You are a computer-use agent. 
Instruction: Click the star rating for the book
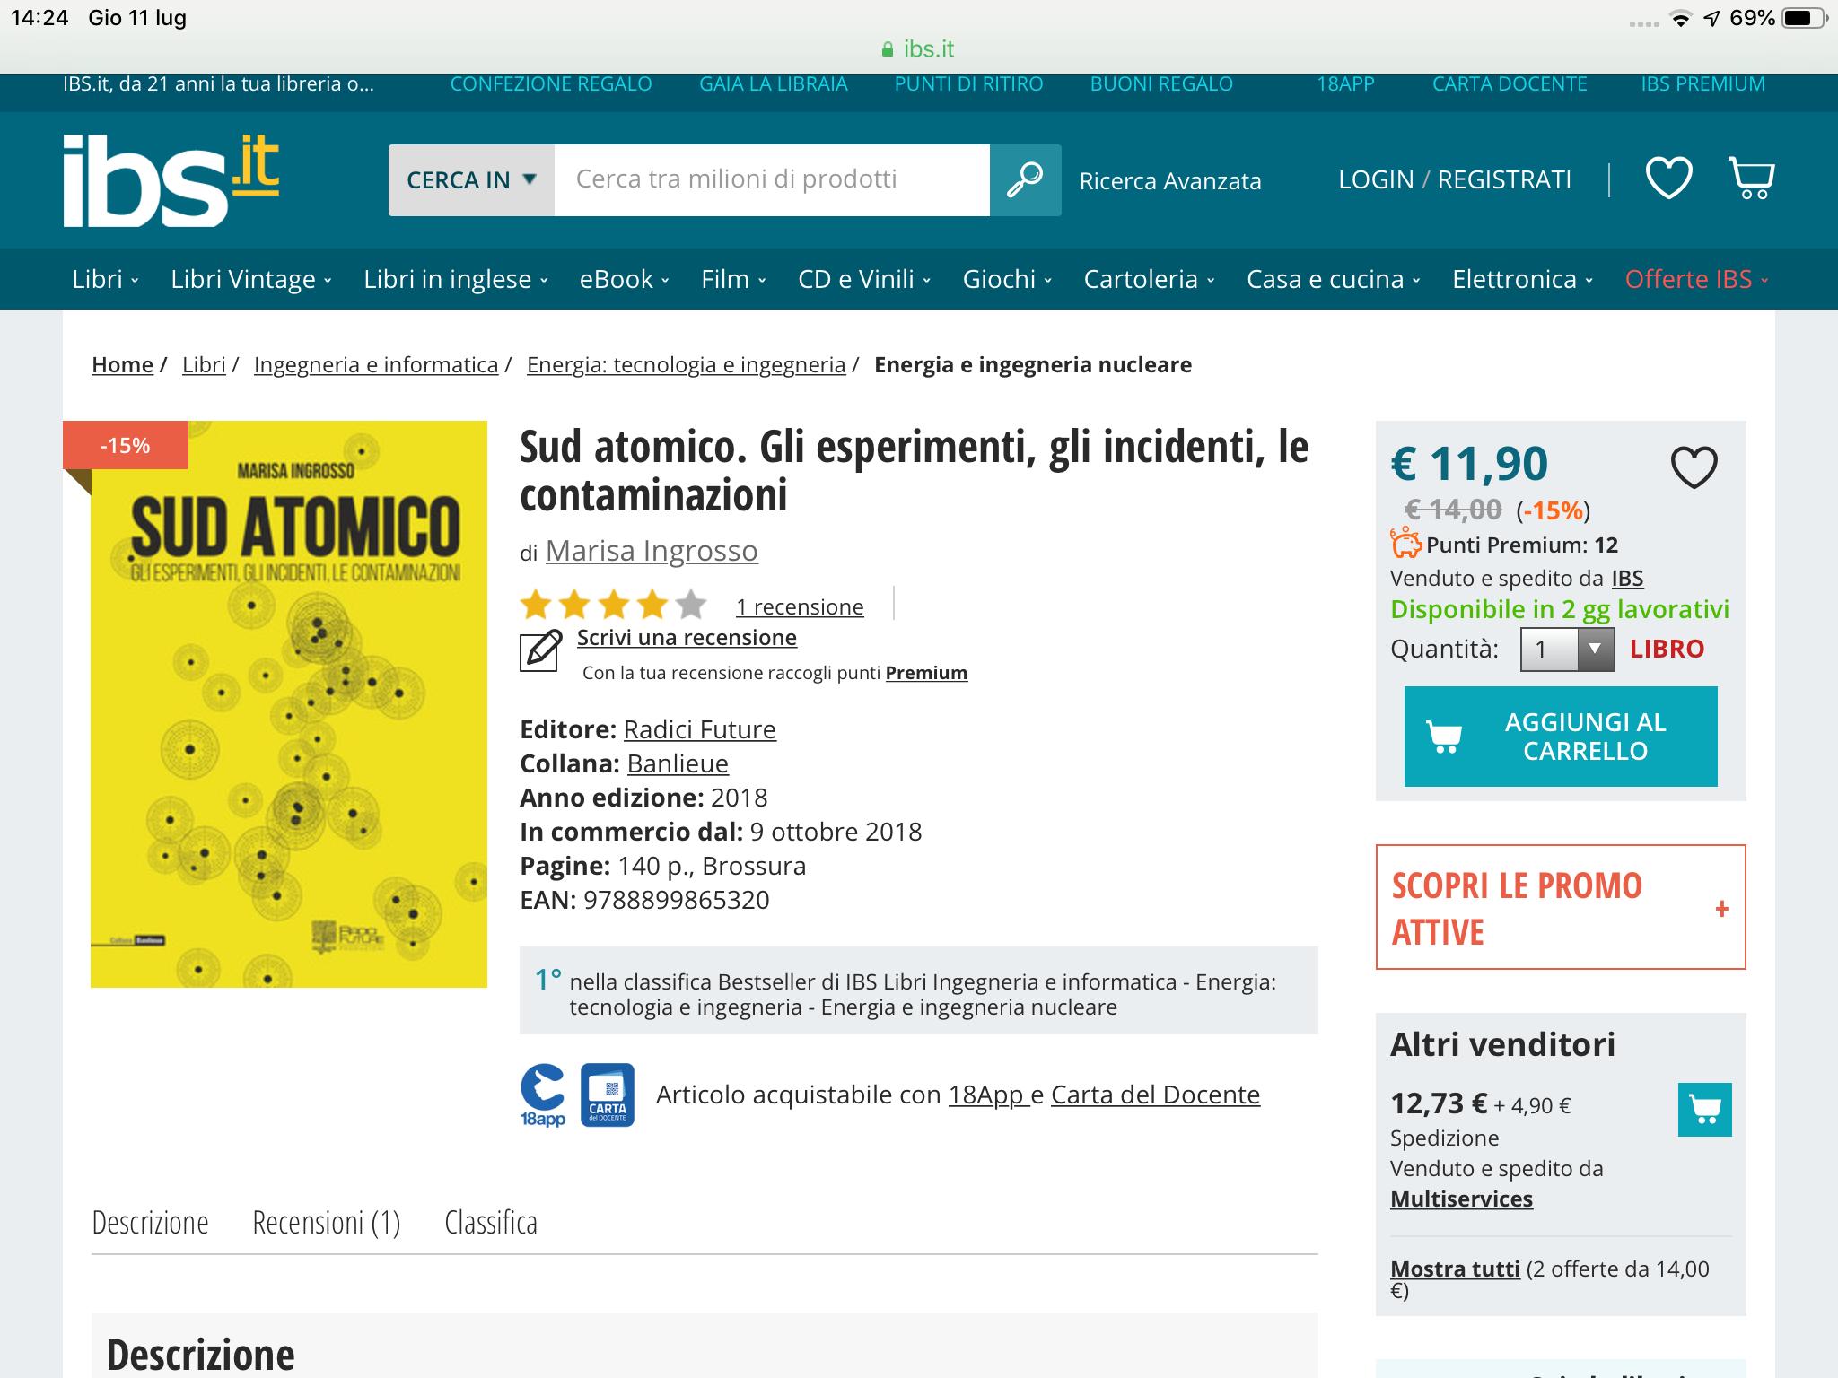point(614,606)
